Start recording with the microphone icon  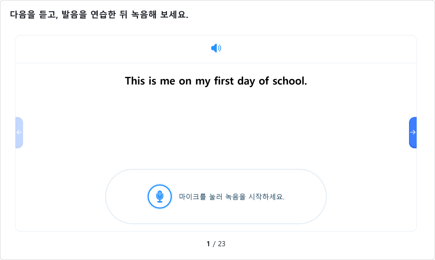tap(160, 197)
